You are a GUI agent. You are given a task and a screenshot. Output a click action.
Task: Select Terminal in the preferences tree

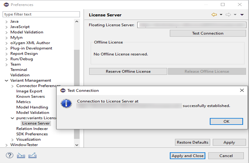[19, 70]
